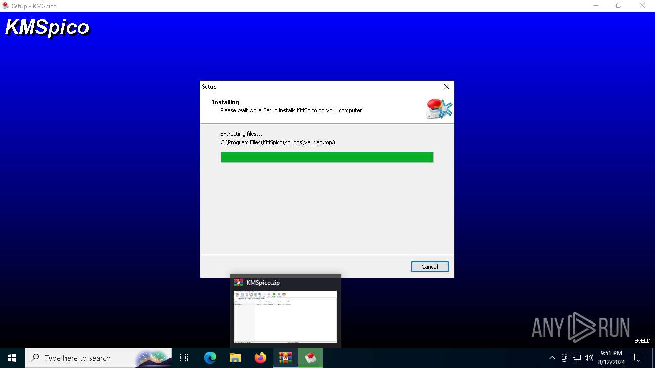The image size is (655, 368).
Task: Close the Setup dialog with X
Action: pyautogui.click(x=447, y=87)
